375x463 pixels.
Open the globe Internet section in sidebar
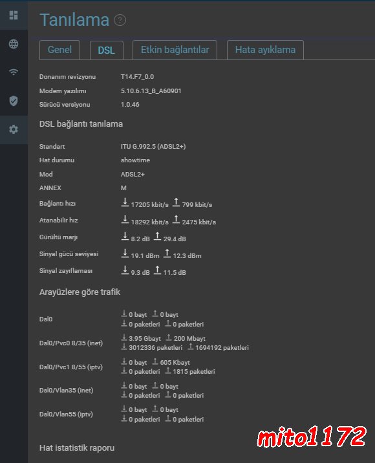14,44
